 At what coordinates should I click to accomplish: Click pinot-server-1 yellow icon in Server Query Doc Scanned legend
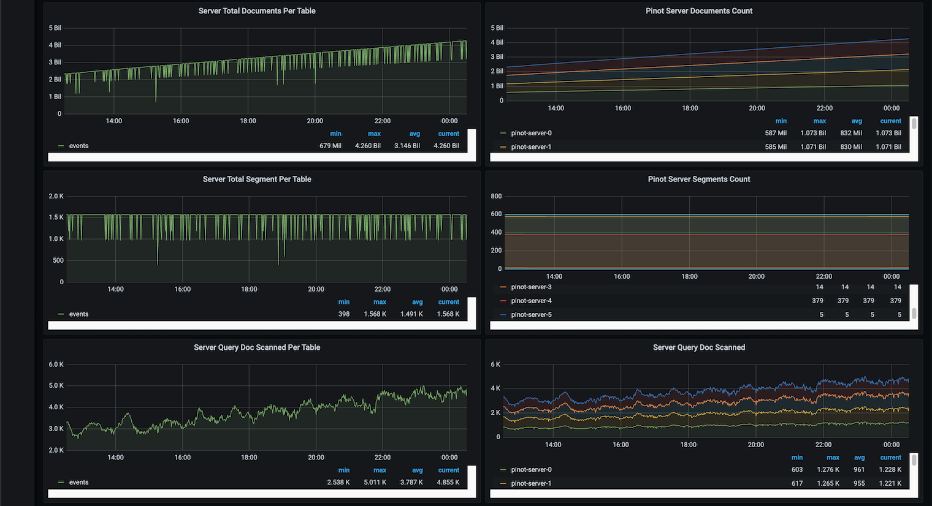point(503,483)
